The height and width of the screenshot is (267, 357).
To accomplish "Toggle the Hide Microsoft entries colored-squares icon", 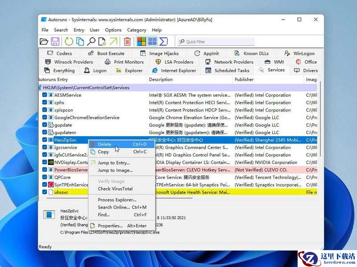I will [x=141, y=41].
